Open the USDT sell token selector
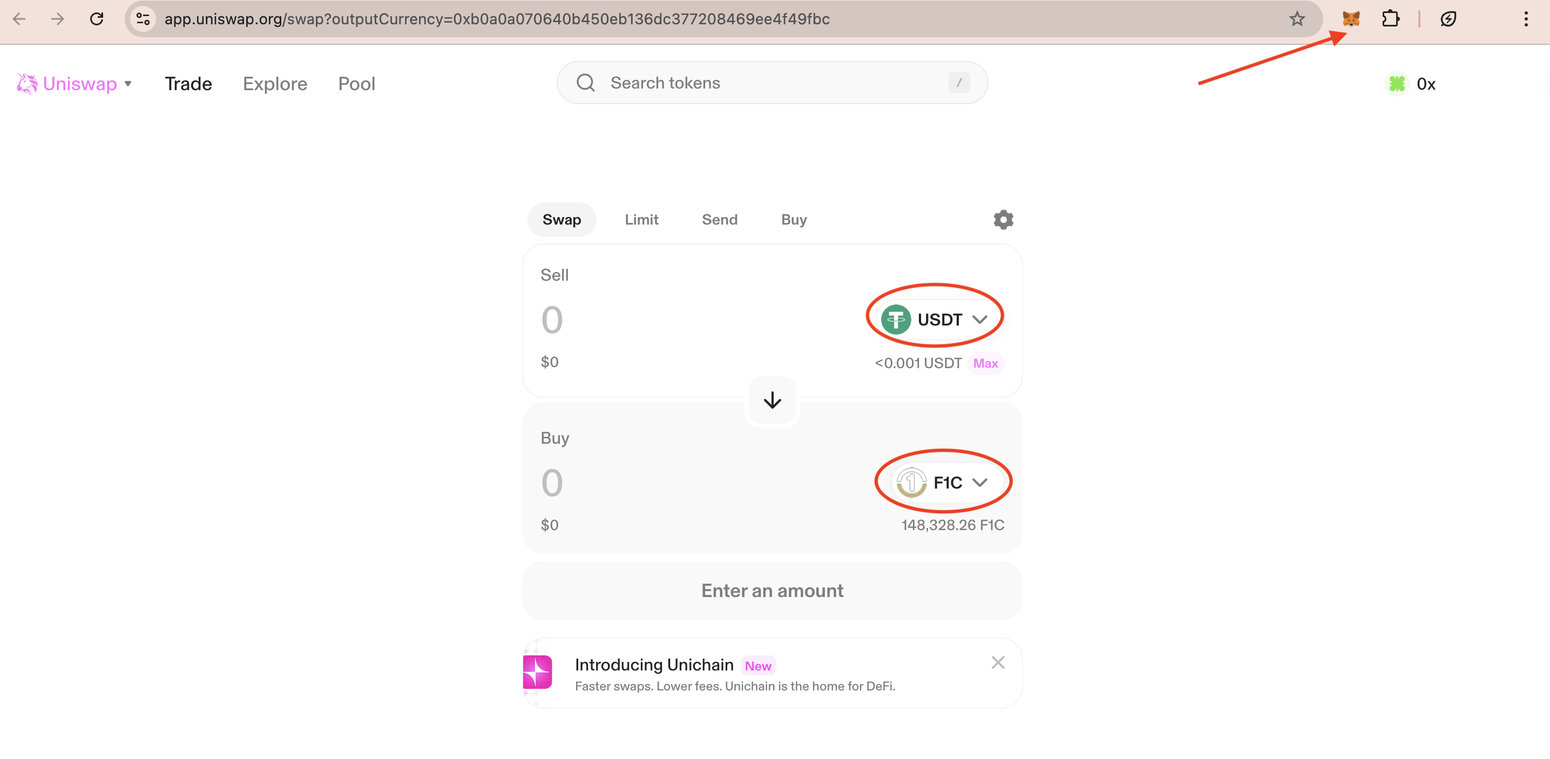The width and height of the screenshot is (1550, 759). click(935, 320)
